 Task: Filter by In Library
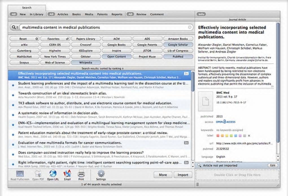click(x=36, y=14)
